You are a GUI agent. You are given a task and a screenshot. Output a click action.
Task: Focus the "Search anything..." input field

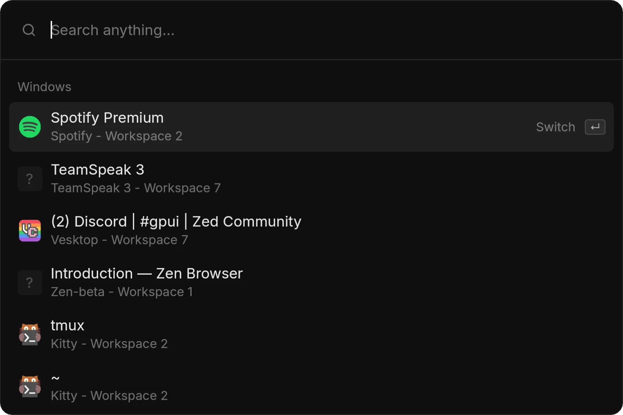tap(277, 30)
